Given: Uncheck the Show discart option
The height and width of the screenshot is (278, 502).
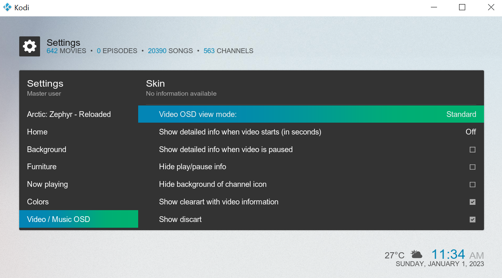Looking at the screenshot, I should click(x=472, y=220).
